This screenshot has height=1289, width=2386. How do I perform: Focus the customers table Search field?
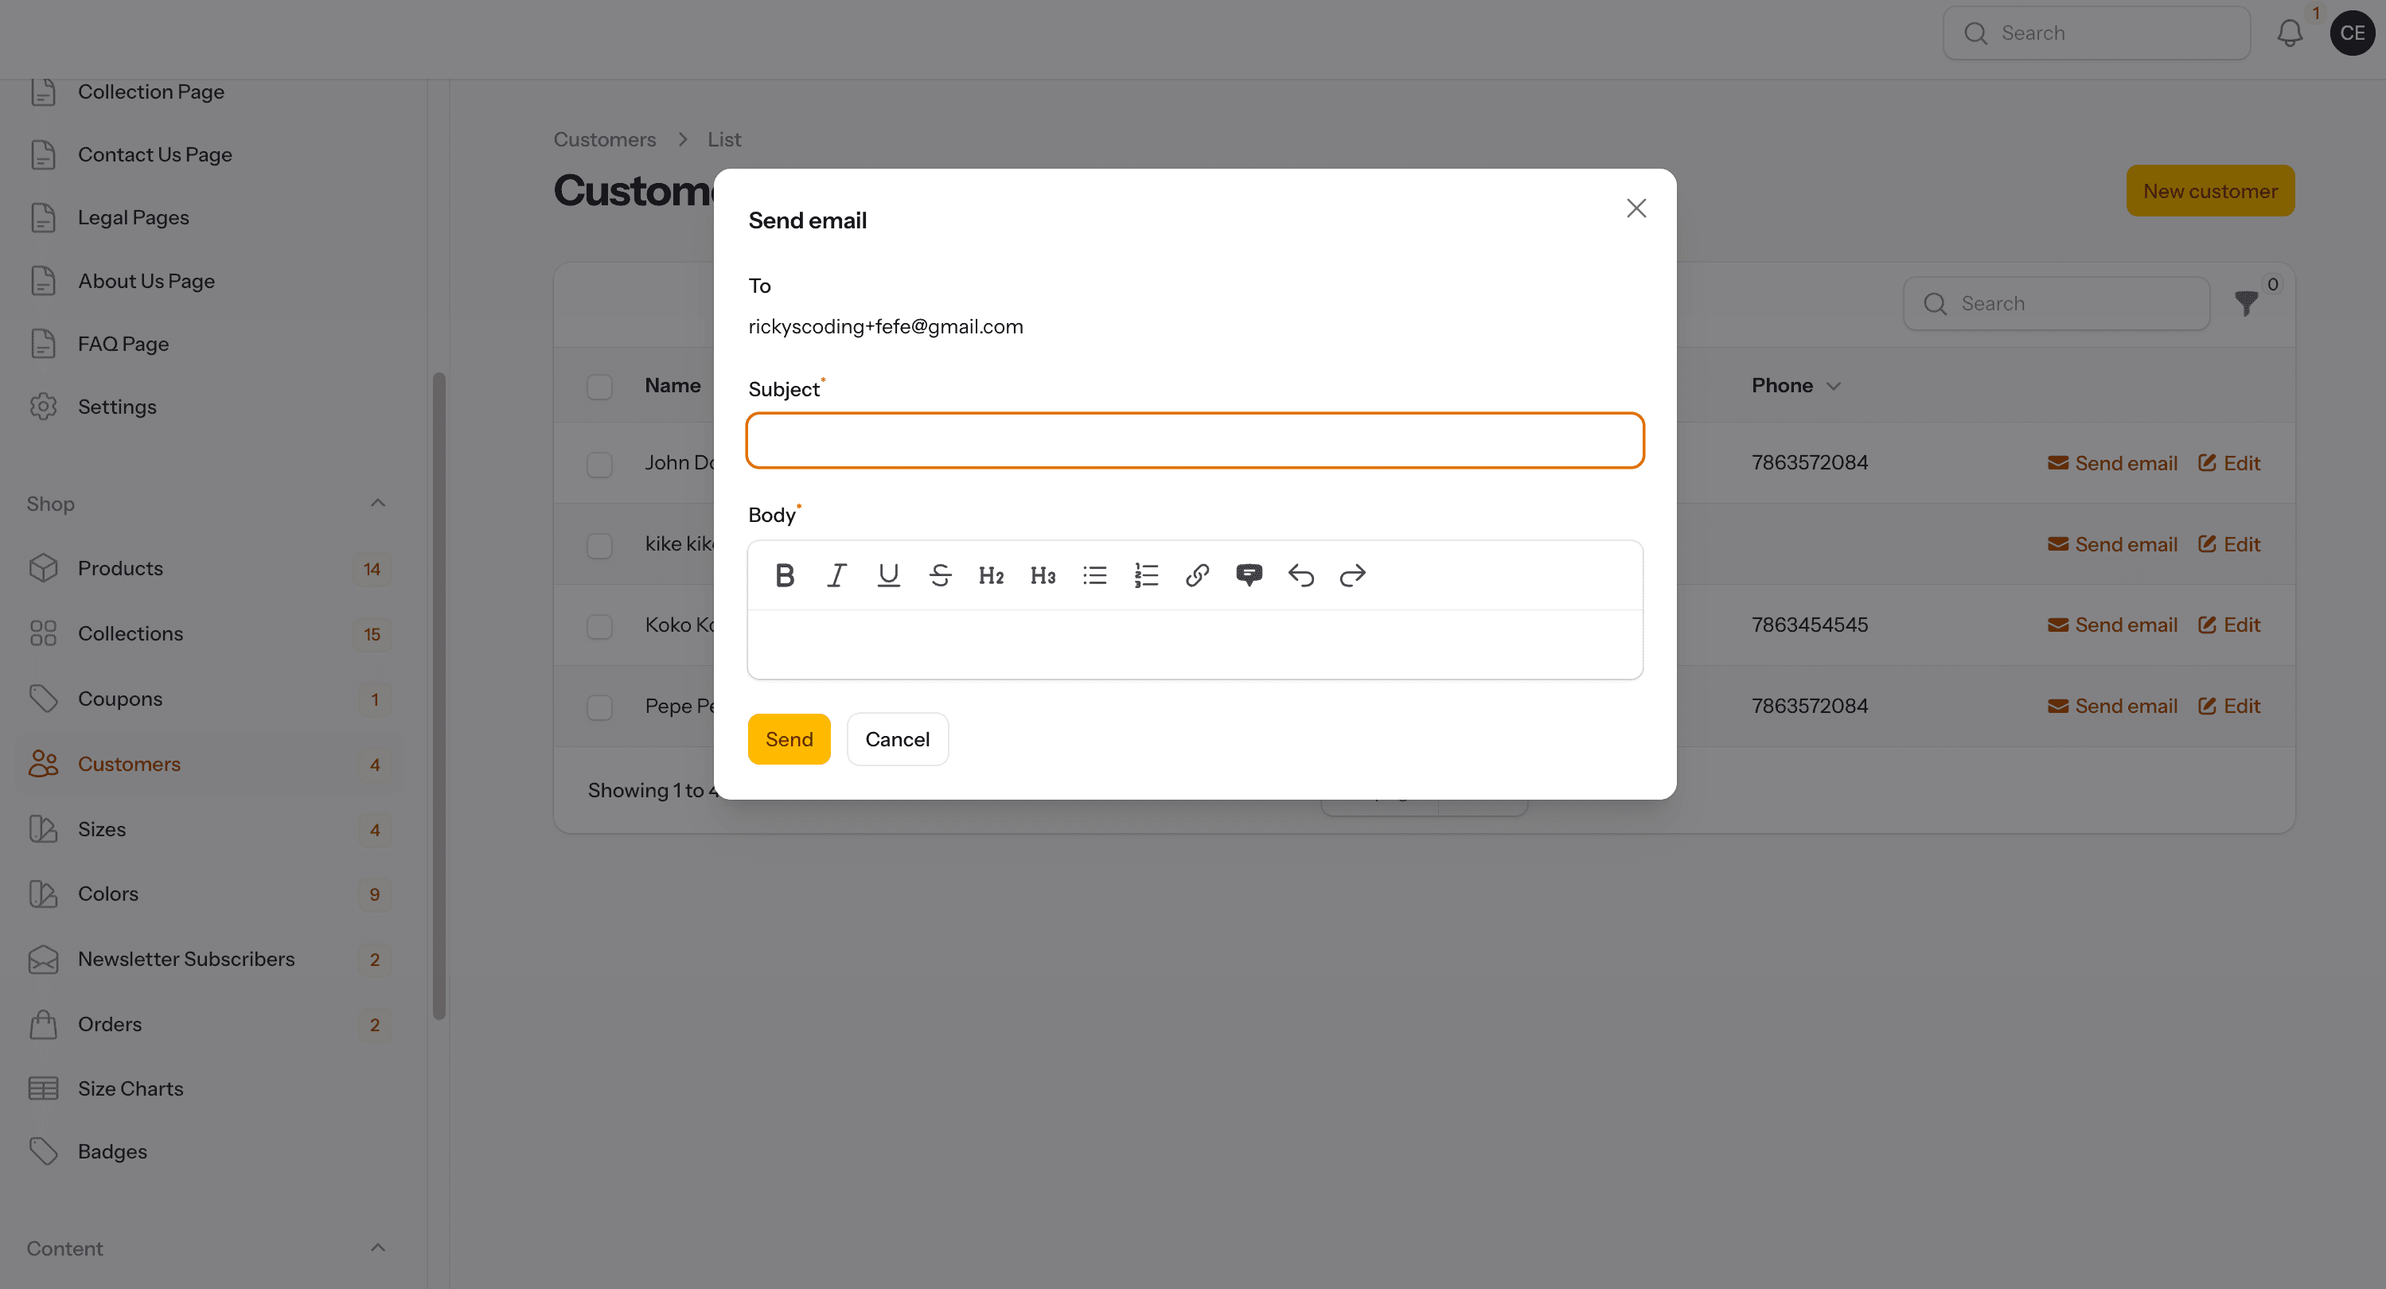[x=2057, y=304]
